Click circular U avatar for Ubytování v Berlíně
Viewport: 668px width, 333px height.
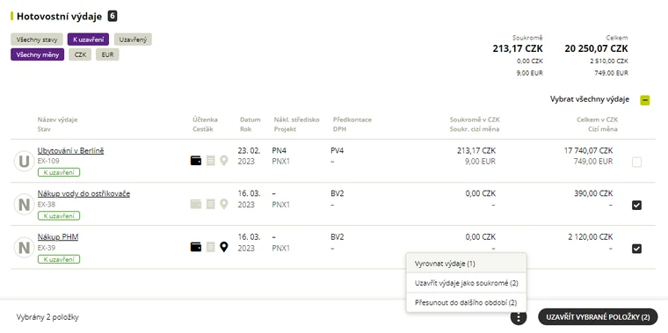25,162
